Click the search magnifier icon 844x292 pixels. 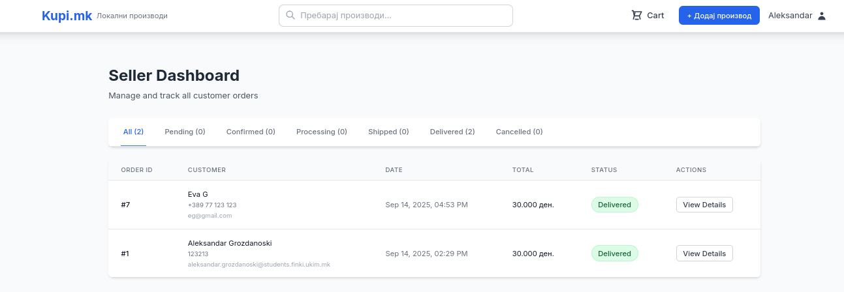tap(290, 16)
